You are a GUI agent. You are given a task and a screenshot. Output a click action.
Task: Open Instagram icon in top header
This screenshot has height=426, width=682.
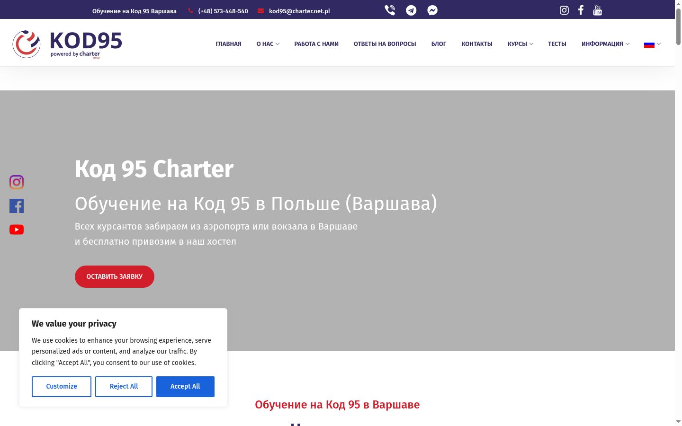pyautogui.click(x=564, y=10)
